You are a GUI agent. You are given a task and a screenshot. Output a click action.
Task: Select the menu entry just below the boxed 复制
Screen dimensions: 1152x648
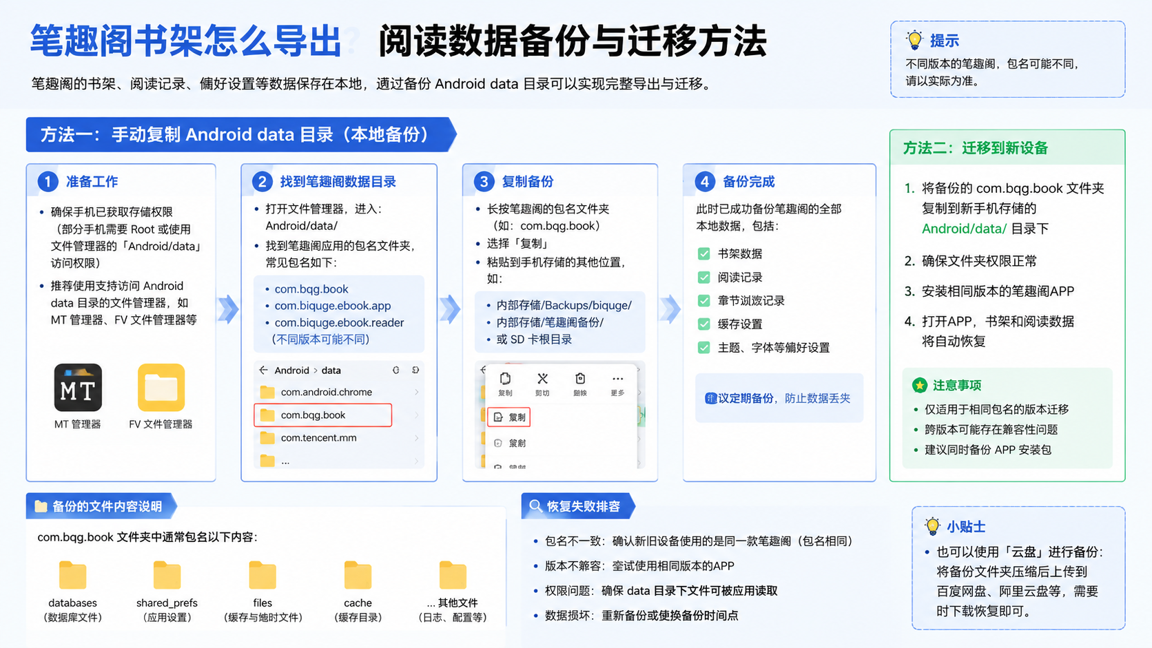pos(510,443)
